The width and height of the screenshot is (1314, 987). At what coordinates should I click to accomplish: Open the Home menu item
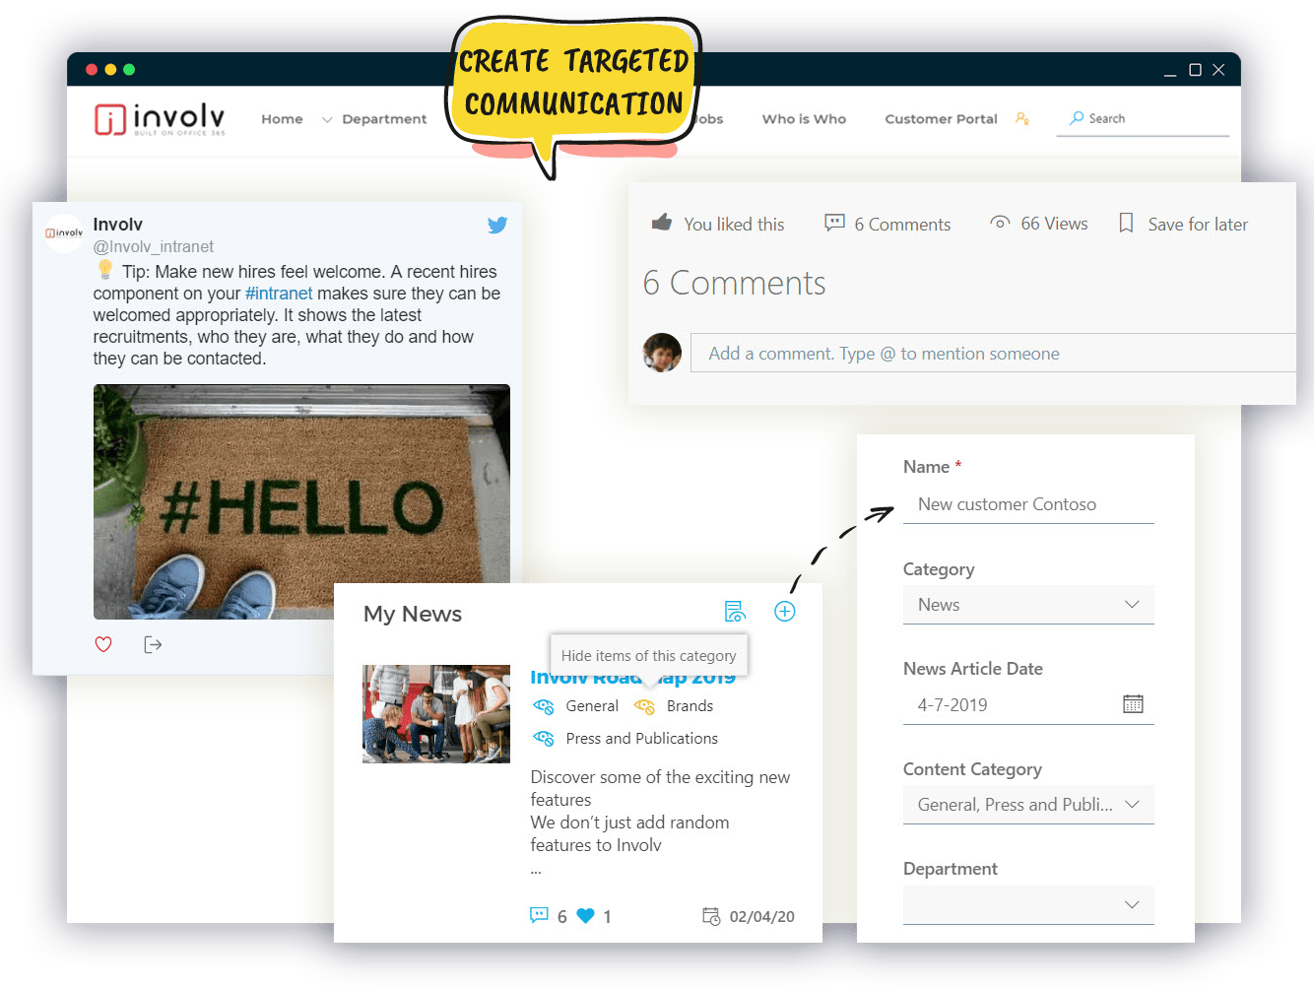tap(282, 119)
